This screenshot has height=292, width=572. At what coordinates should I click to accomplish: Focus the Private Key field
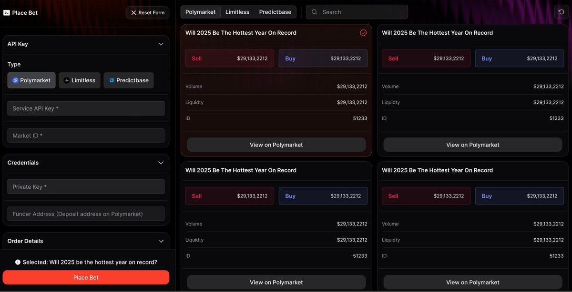[86, 187]
